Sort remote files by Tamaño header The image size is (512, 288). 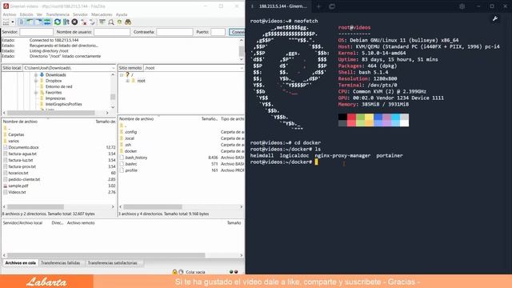pos(210,119)
